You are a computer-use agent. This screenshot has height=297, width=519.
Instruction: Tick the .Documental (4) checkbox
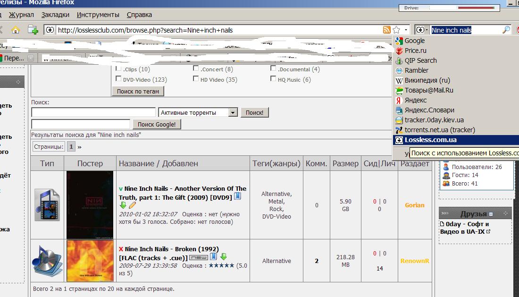coord(273,68)
